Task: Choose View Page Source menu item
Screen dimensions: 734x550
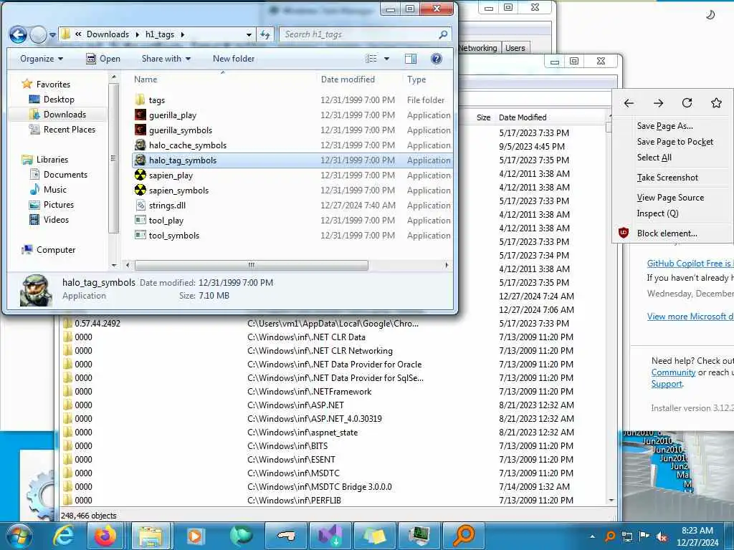Action: (670, 198)
